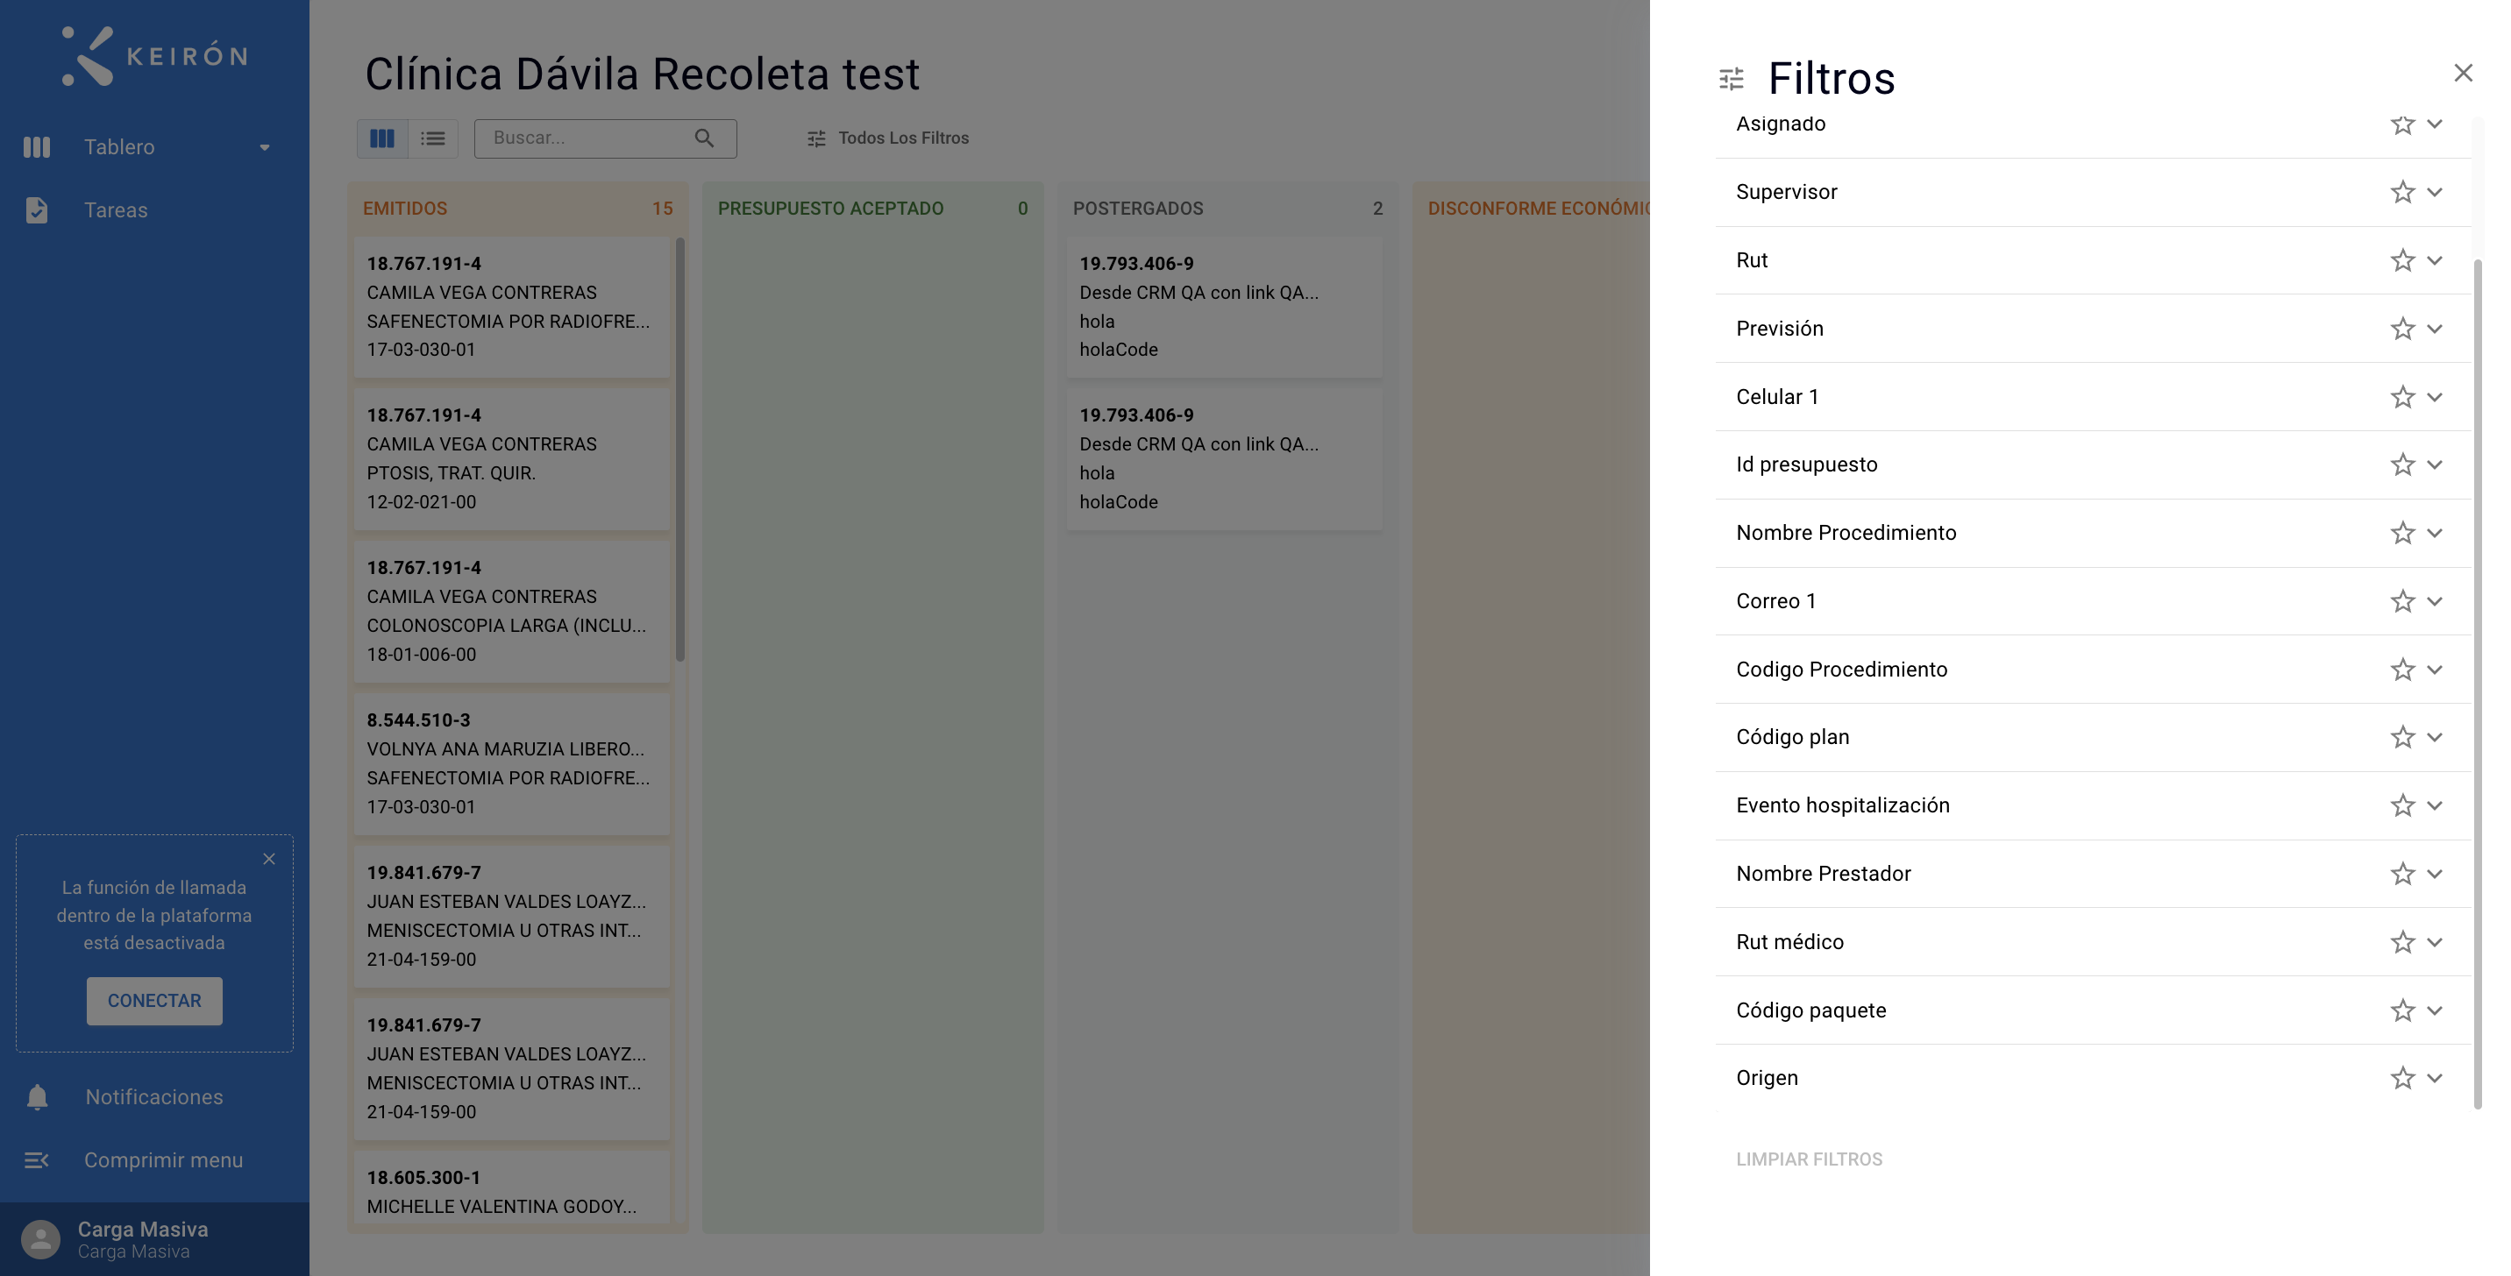Expand the Supervisor filter chevron
This screenshot has width=2511, height=1276.
2435,192
